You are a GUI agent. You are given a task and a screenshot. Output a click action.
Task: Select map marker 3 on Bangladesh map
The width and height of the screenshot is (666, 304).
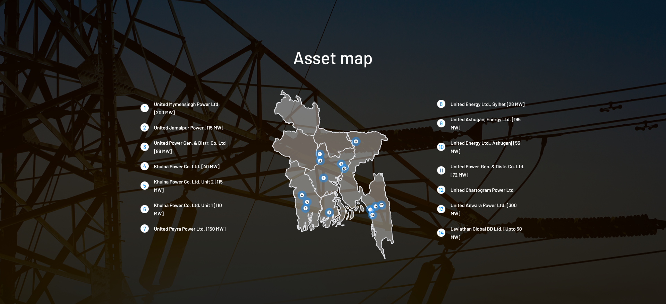(x=324, y=178)
